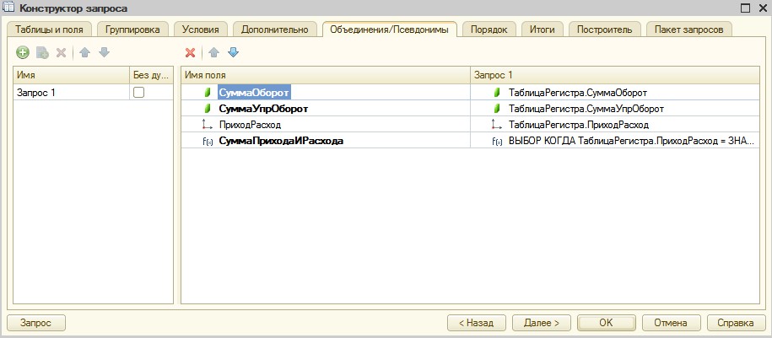Viewport: 772px width, 338px height.
Task: Open the Условия tab
Action: click(x=201, y=30)
